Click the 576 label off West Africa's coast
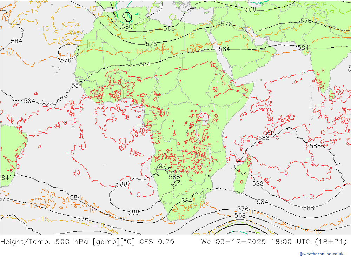 click(66, 60)
